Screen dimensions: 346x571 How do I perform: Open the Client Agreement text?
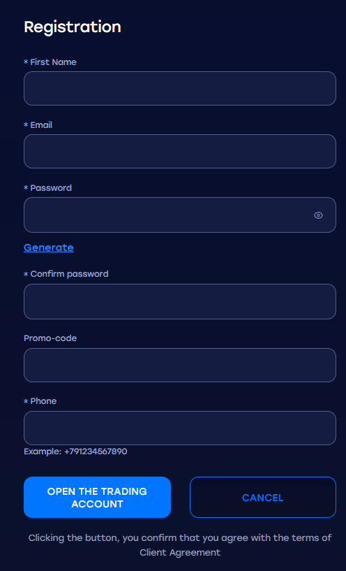[180, 552]
